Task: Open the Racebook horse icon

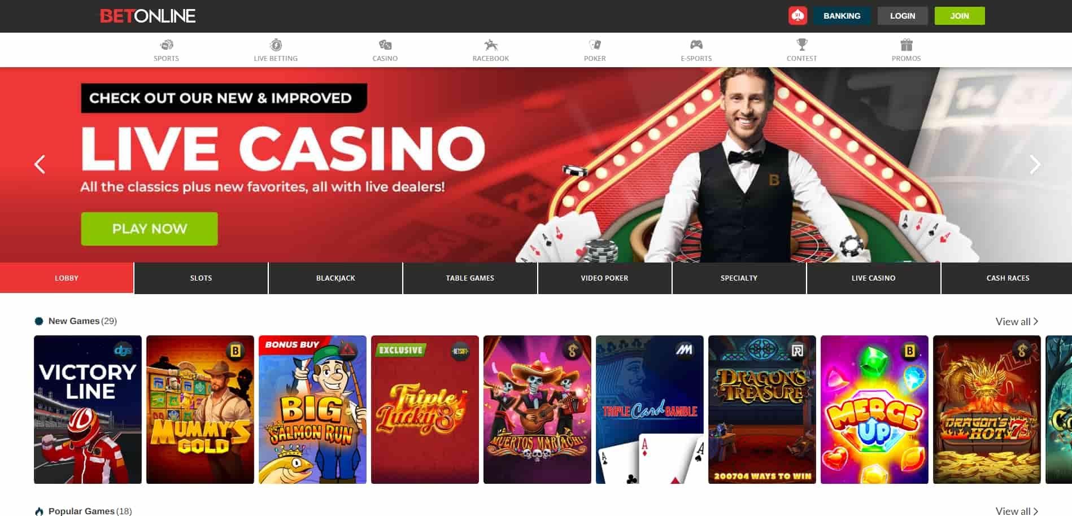Action: [x=491, y=45]
